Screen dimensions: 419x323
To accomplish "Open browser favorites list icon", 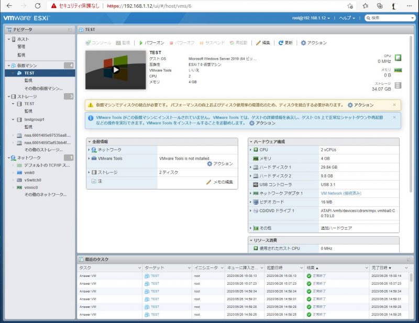I will pyautogui.click(x=366, y=6).
